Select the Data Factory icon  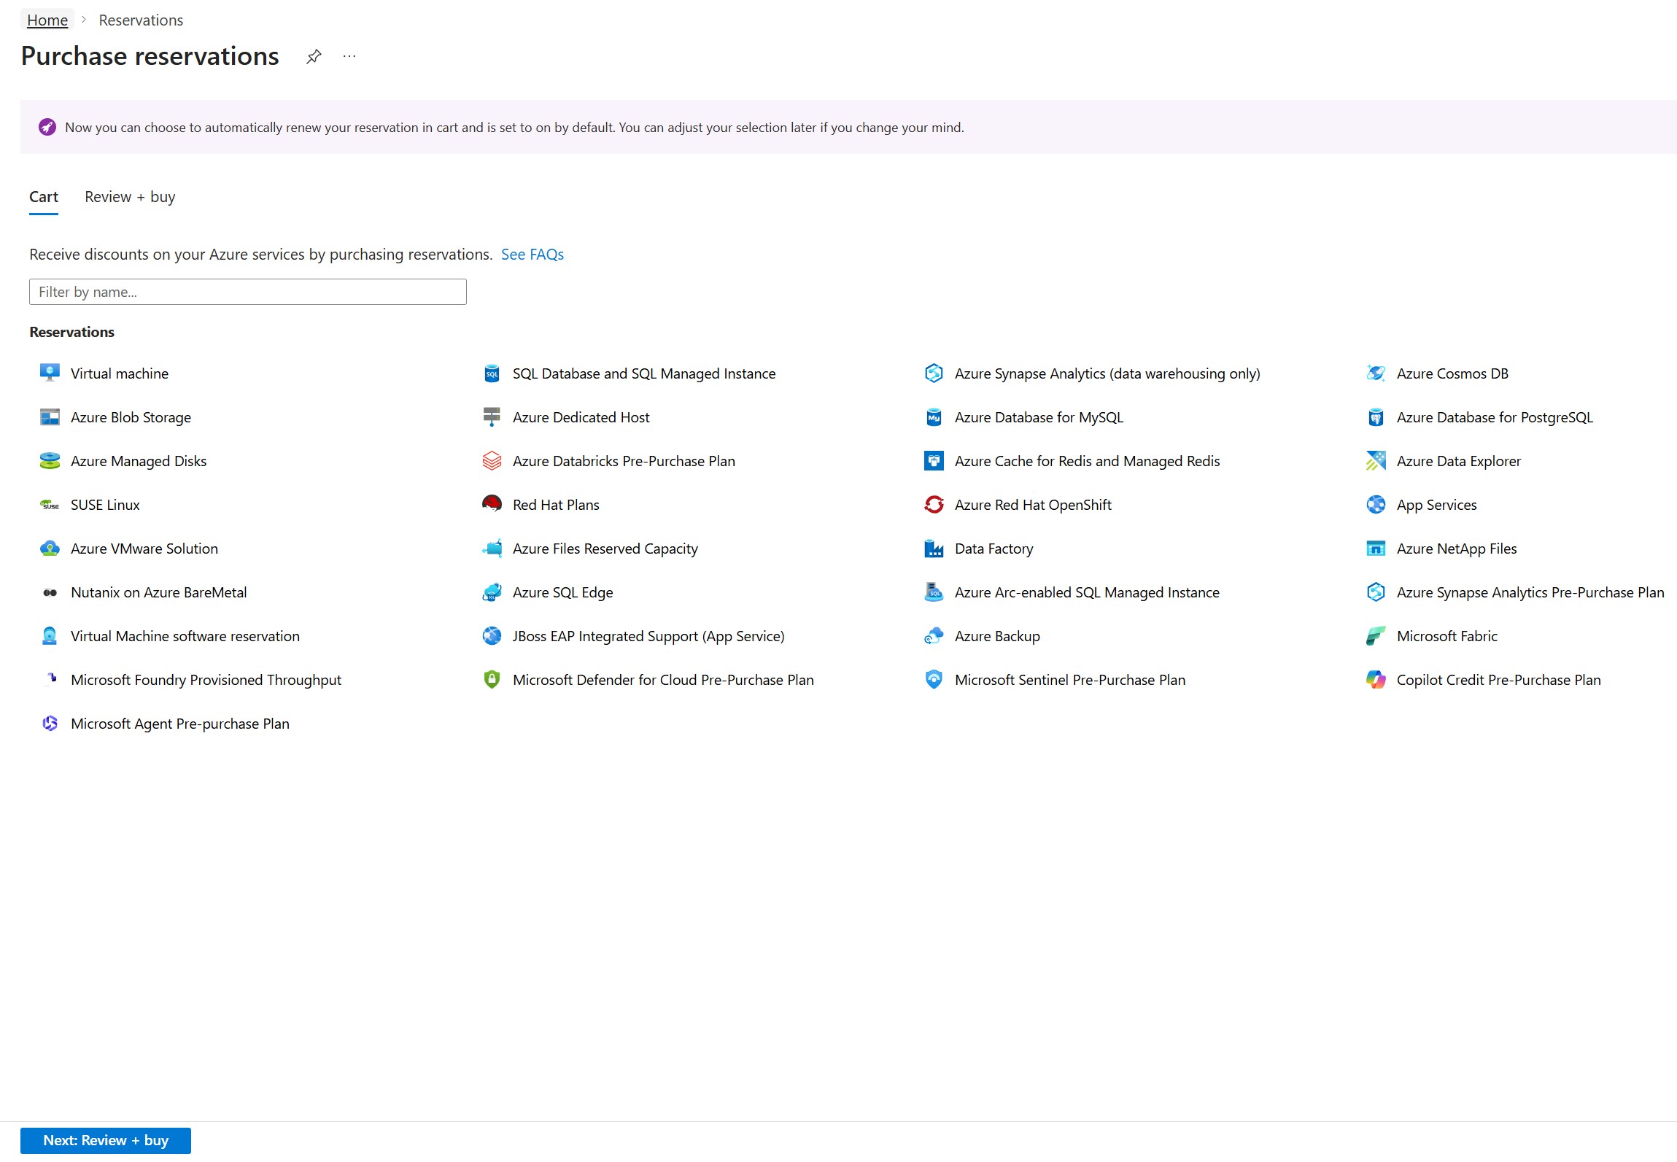click(x=934, y=549)
